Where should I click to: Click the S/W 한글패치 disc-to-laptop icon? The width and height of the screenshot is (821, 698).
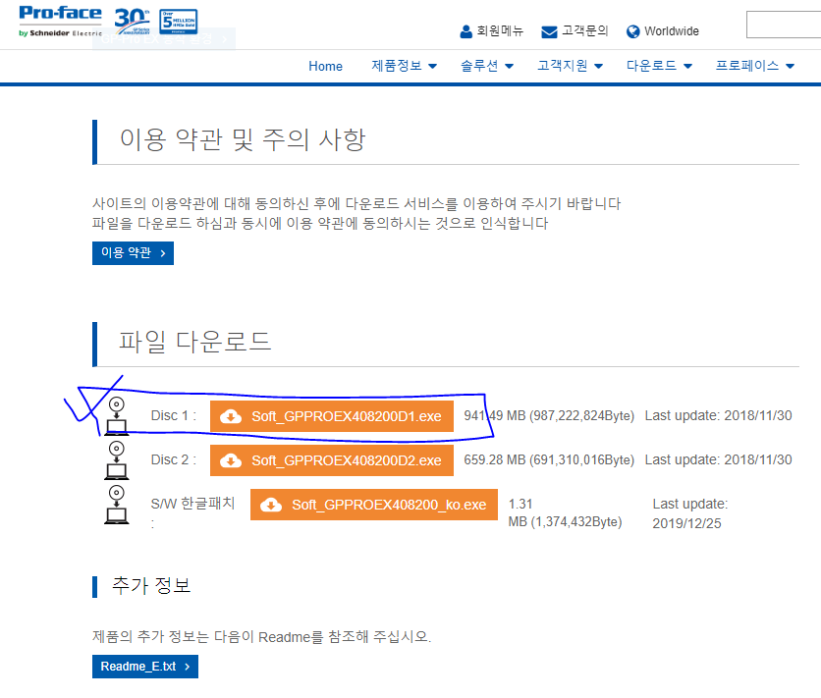coord(116,505)
